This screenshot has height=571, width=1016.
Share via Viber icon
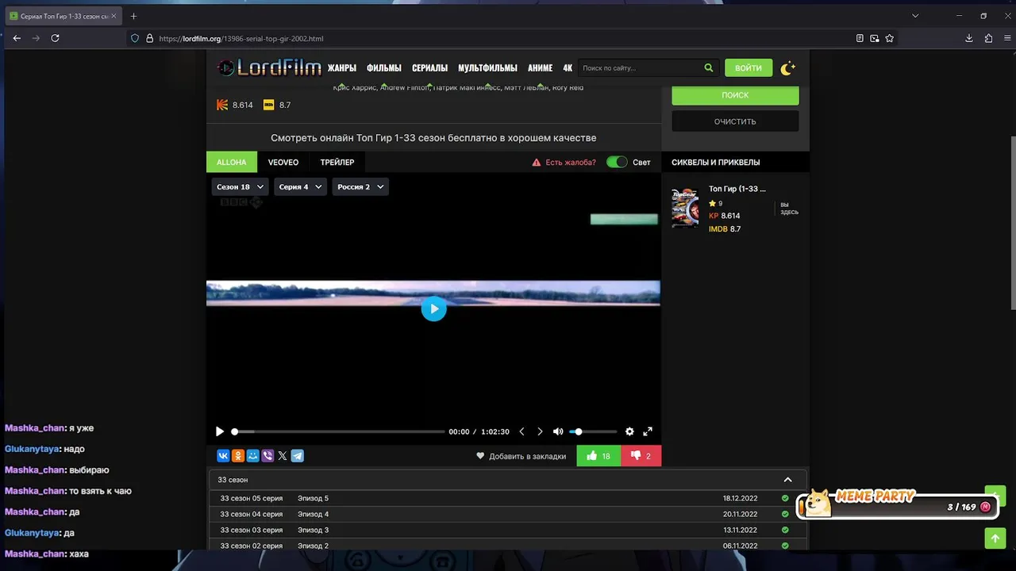pyautogui.click(x=267, y=456)
